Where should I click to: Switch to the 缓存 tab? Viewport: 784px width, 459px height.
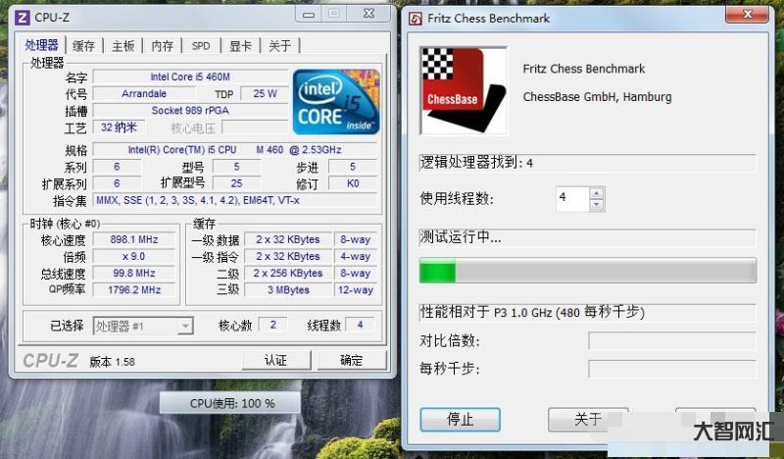tap(84, 46)
